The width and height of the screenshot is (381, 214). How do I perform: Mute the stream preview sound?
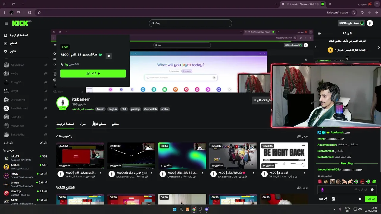[x=109, y=56]
